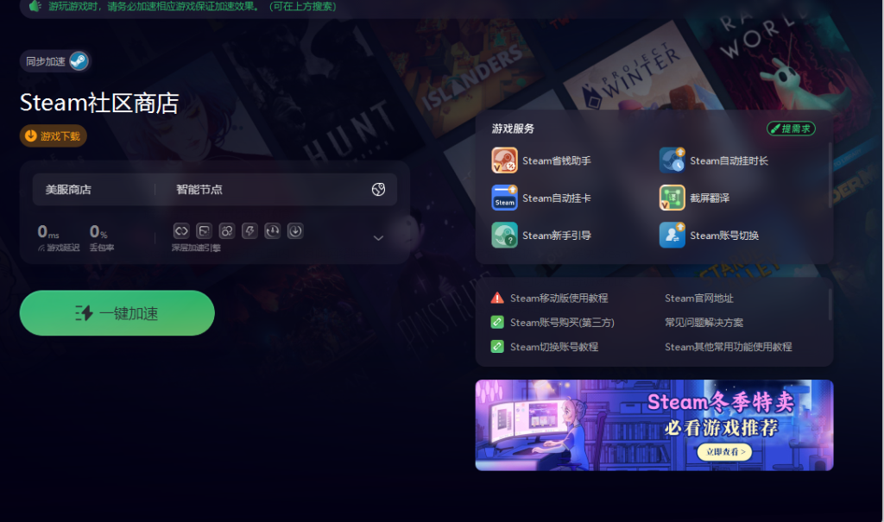Click the 游戏下载 download button
The width and height of the screenshot is (884, 522).
tap(53, 135)
